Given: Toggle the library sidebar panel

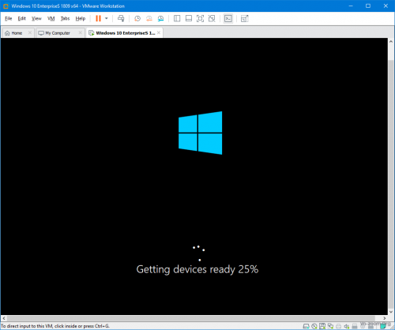Looking at the screenshot, I should pyautogui.click(x=177, y=18).
